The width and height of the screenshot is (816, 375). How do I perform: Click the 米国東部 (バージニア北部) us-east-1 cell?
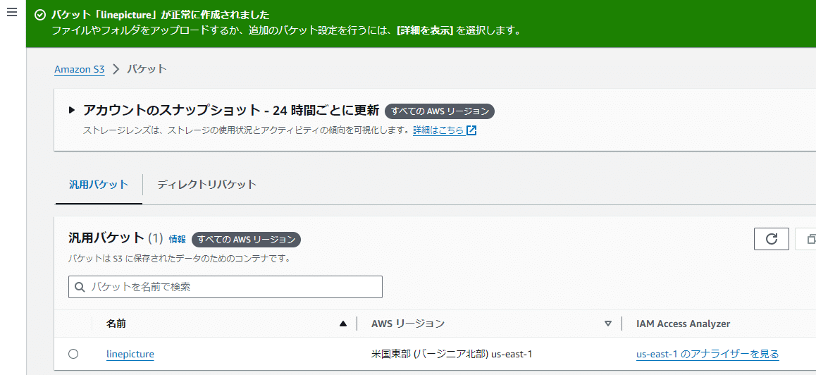tap(452, 354)
